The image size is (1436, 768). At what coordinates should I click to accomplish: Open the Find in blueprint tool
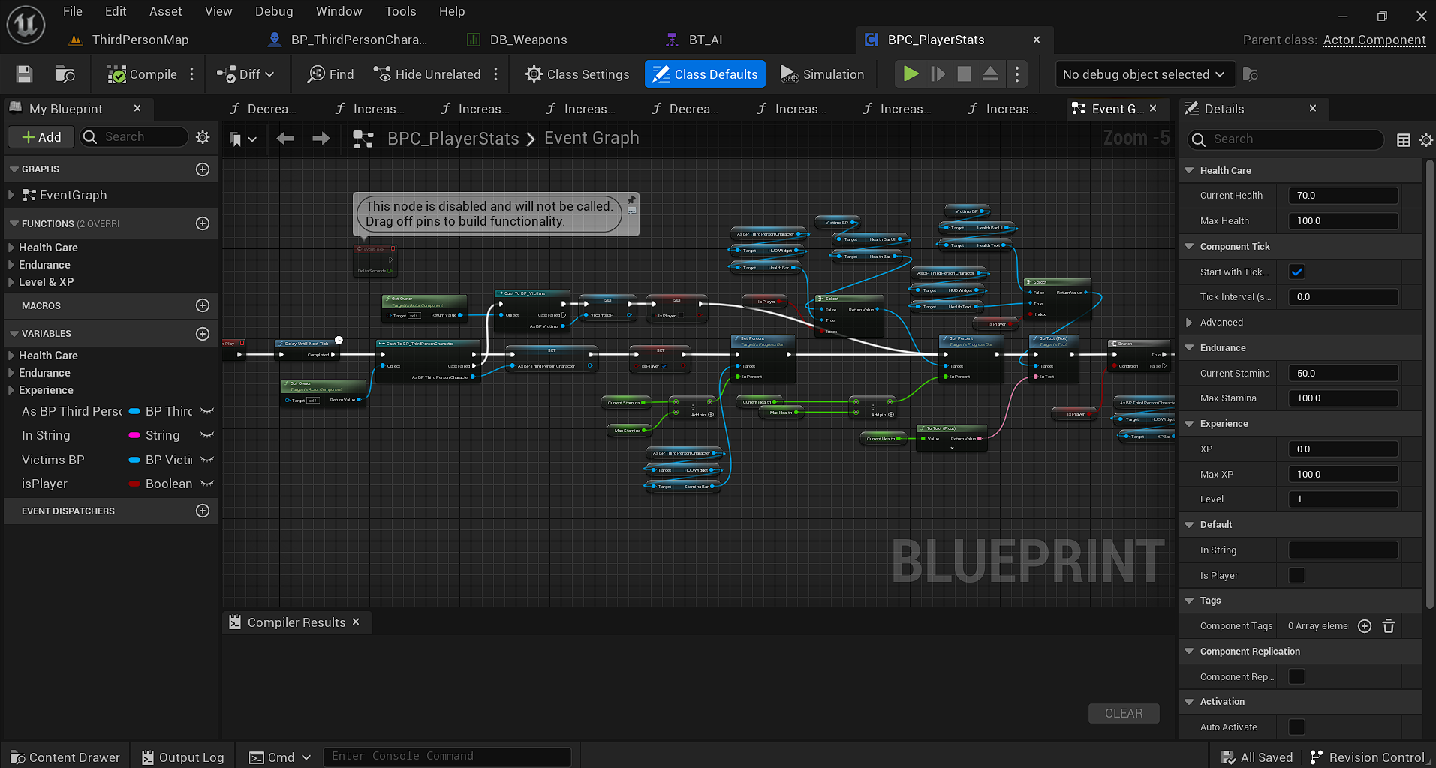[x=331, y=73]
